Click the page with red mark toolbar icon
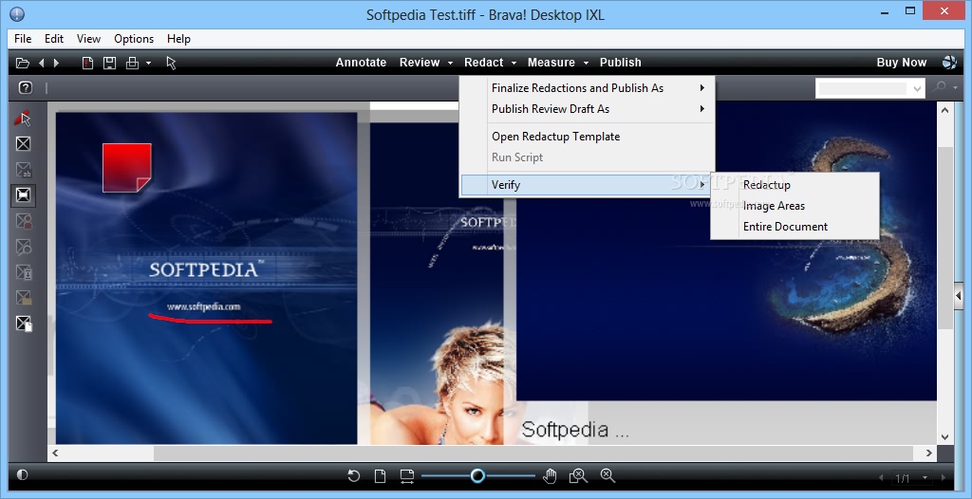 [88, 63]
